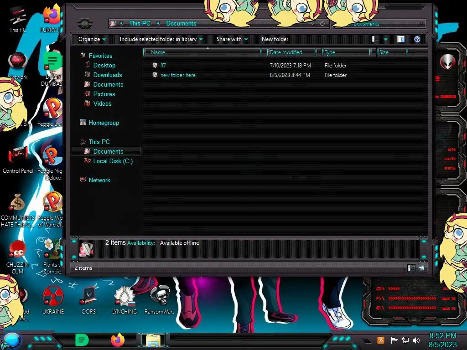Click the refresh icon in address bar
467x350 pixels.
coord(322,24)
